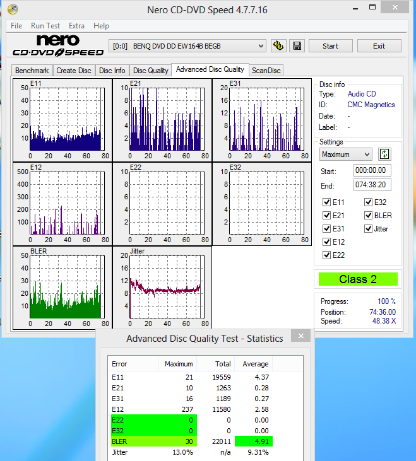Click the CMC Magnetics disc ID text

click(371, 105)
